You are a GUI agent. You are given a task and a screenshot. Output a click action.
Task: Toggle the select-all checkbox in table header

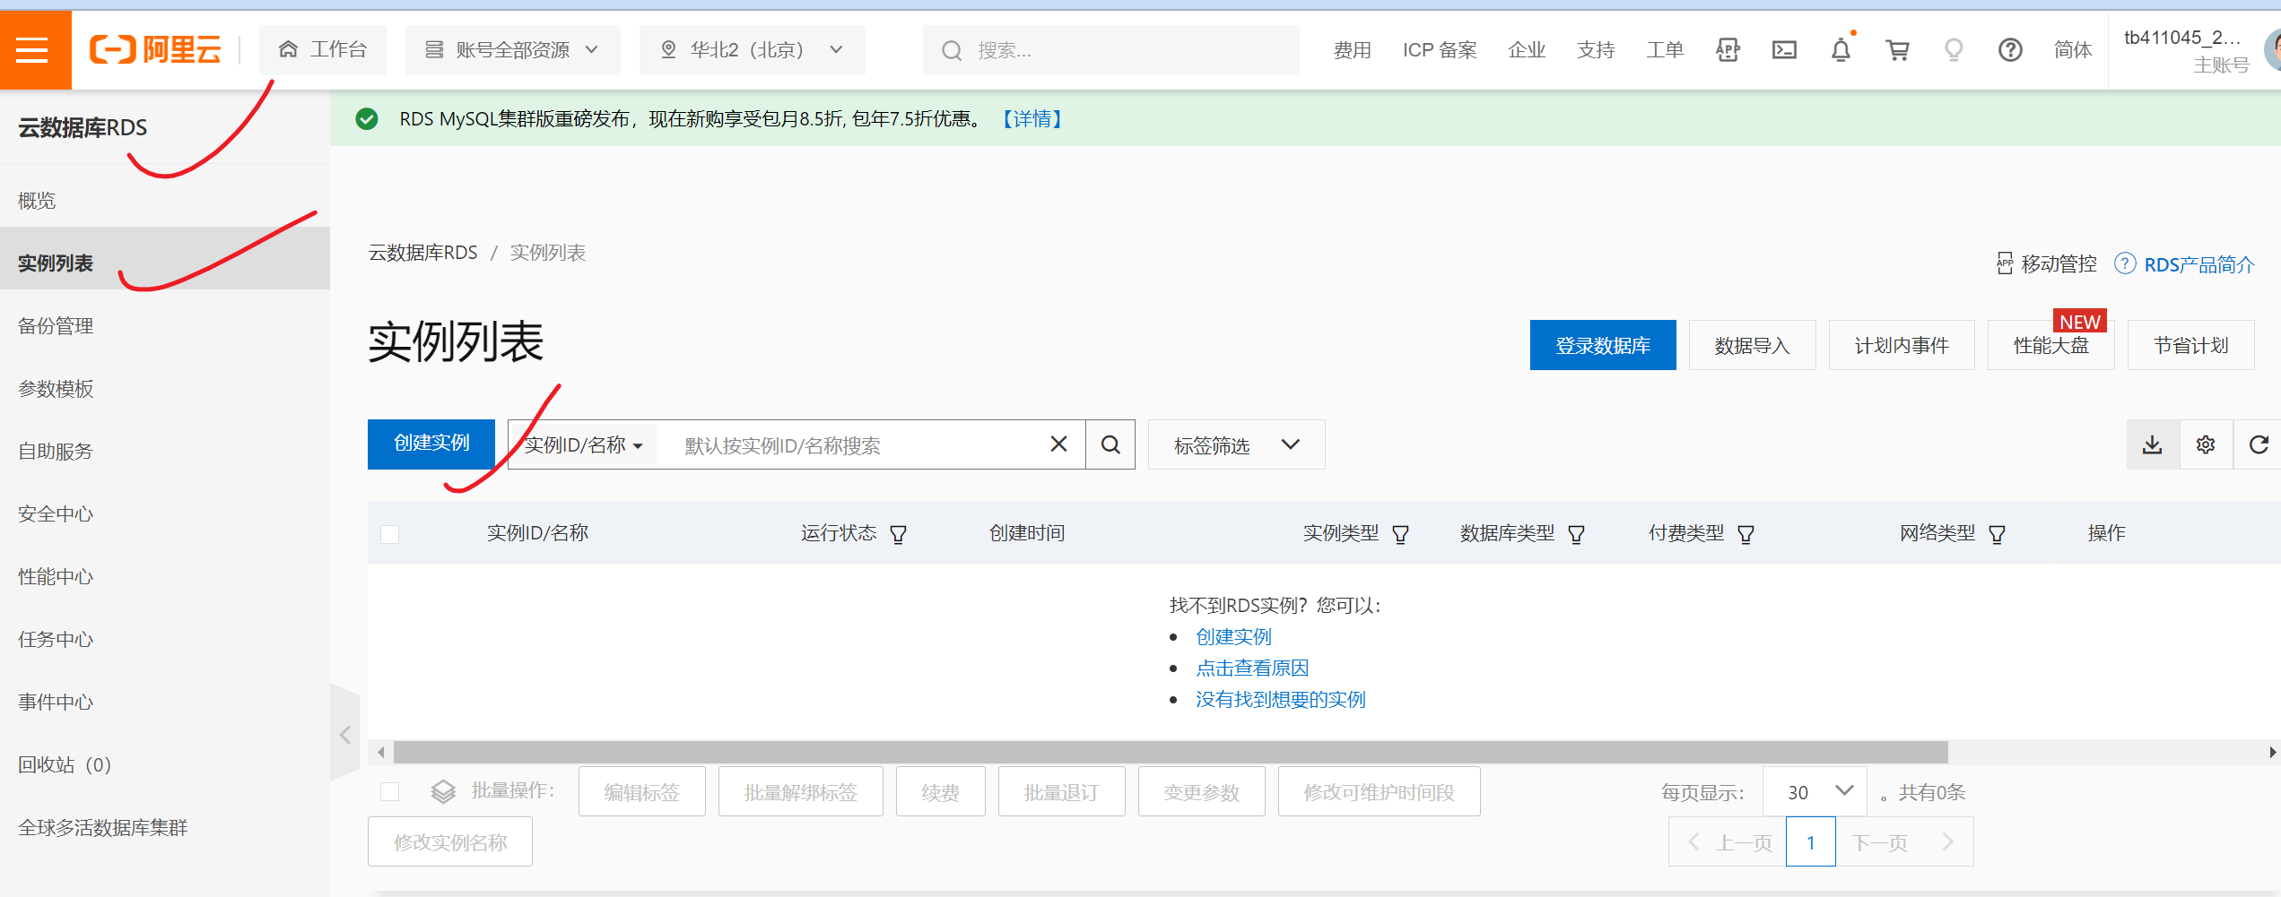click(x=390, y=535)
